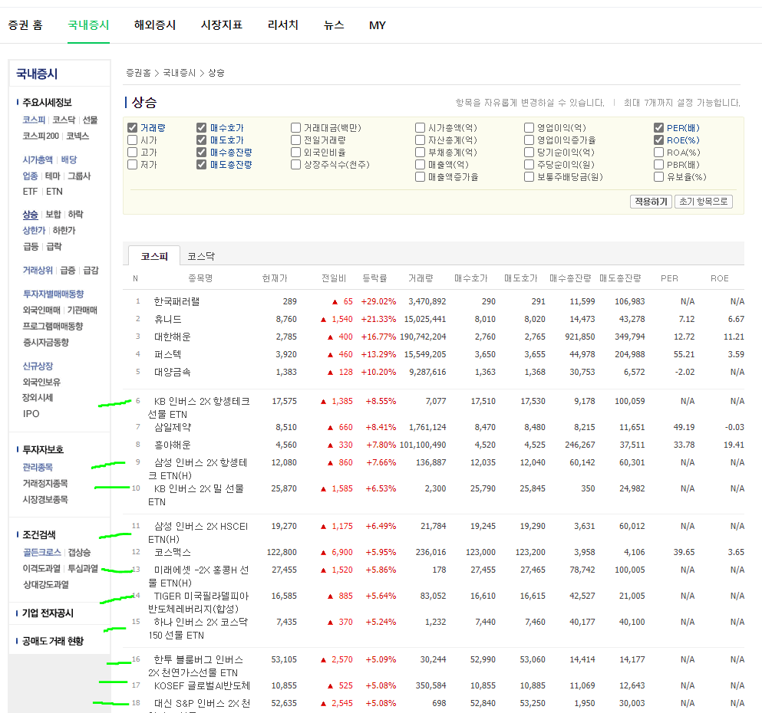This screenshot has width=762, height=713.
Task: Open the 뉴스 menu
Action: pos(334,25)
